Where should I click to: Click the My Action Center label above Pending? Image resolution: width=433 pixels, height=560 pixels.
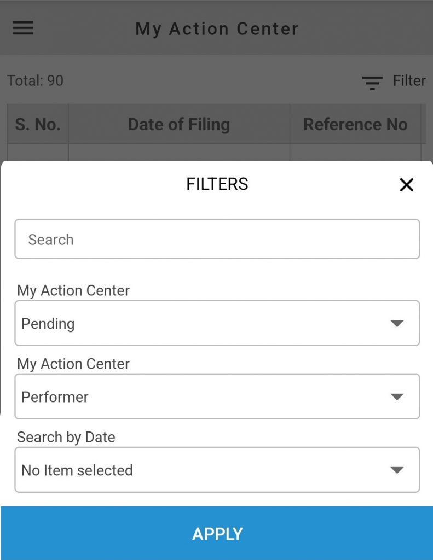click(x=73, y=290)
